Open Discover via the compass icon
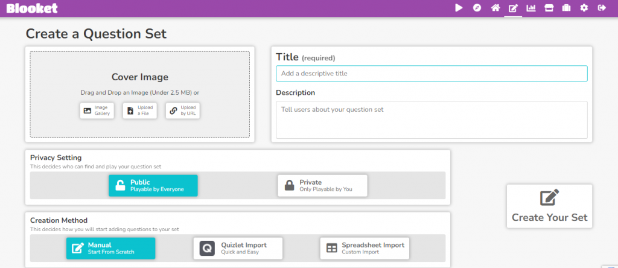 tap(477, 8)
